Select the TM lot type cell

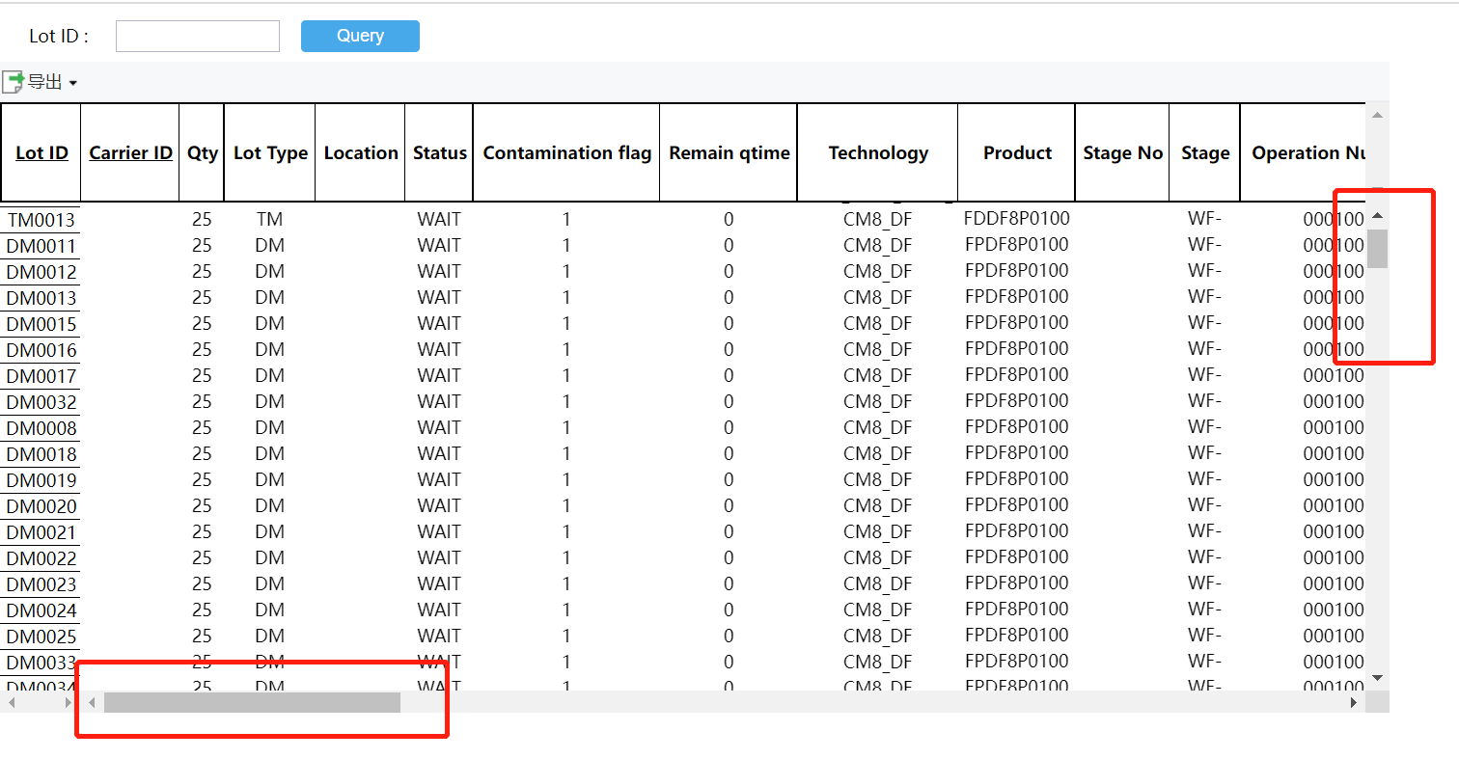coord(270,219)
